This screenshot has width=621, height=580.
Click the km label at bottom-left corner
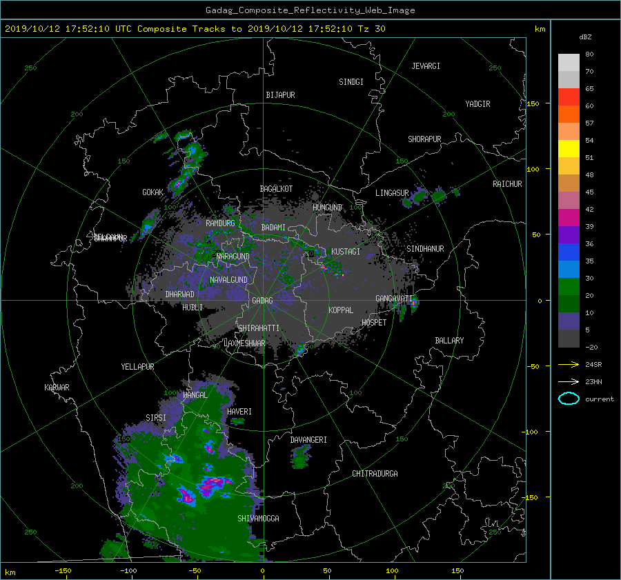click(x=10, y=572)
